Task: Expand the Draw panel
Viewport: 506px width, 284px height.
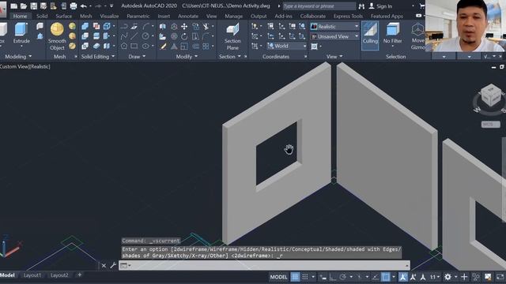Action: [137, 57]
